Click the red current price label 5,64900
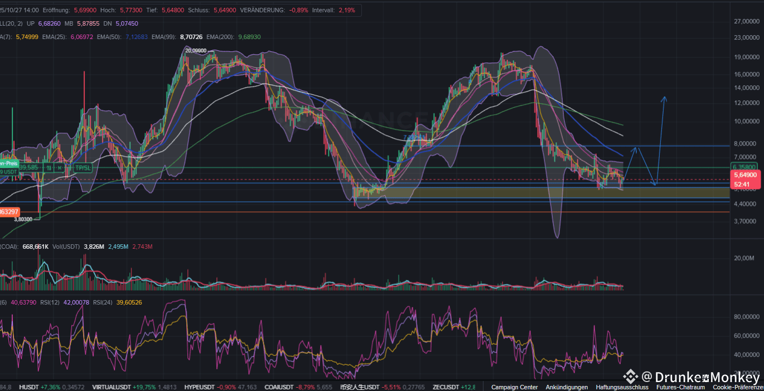Screen dimensions: 764x391 click(745, 175)
